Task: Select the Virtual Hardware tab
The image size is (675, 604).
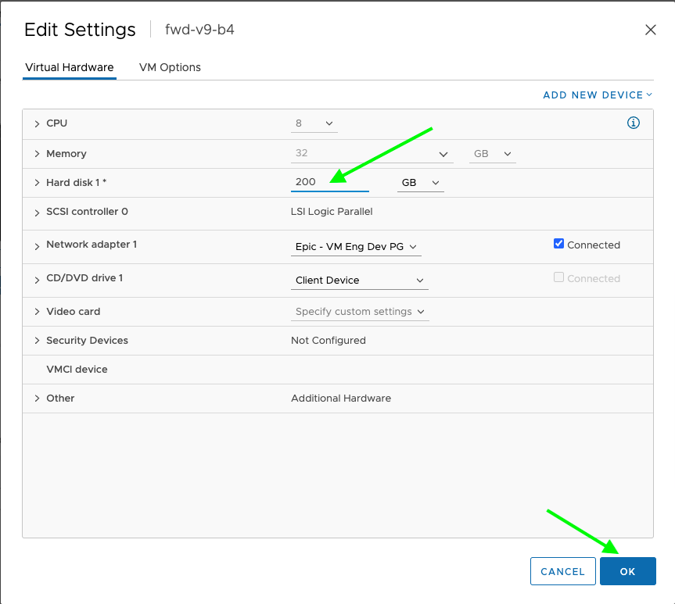Action: click(x=70, y=67)
